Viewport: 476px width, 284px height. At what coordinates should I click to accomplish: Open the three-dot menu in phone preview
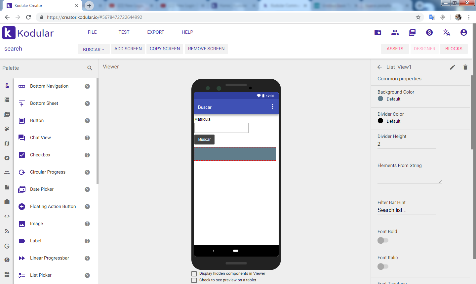(272, 106)
